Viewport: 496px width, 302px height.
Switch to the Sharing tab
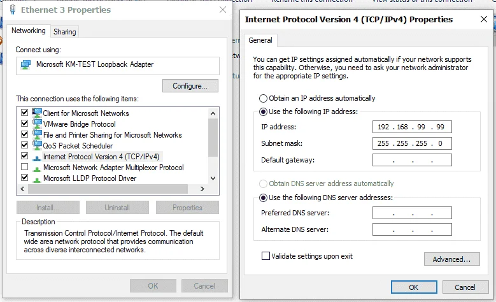click(x=64, y=32)
